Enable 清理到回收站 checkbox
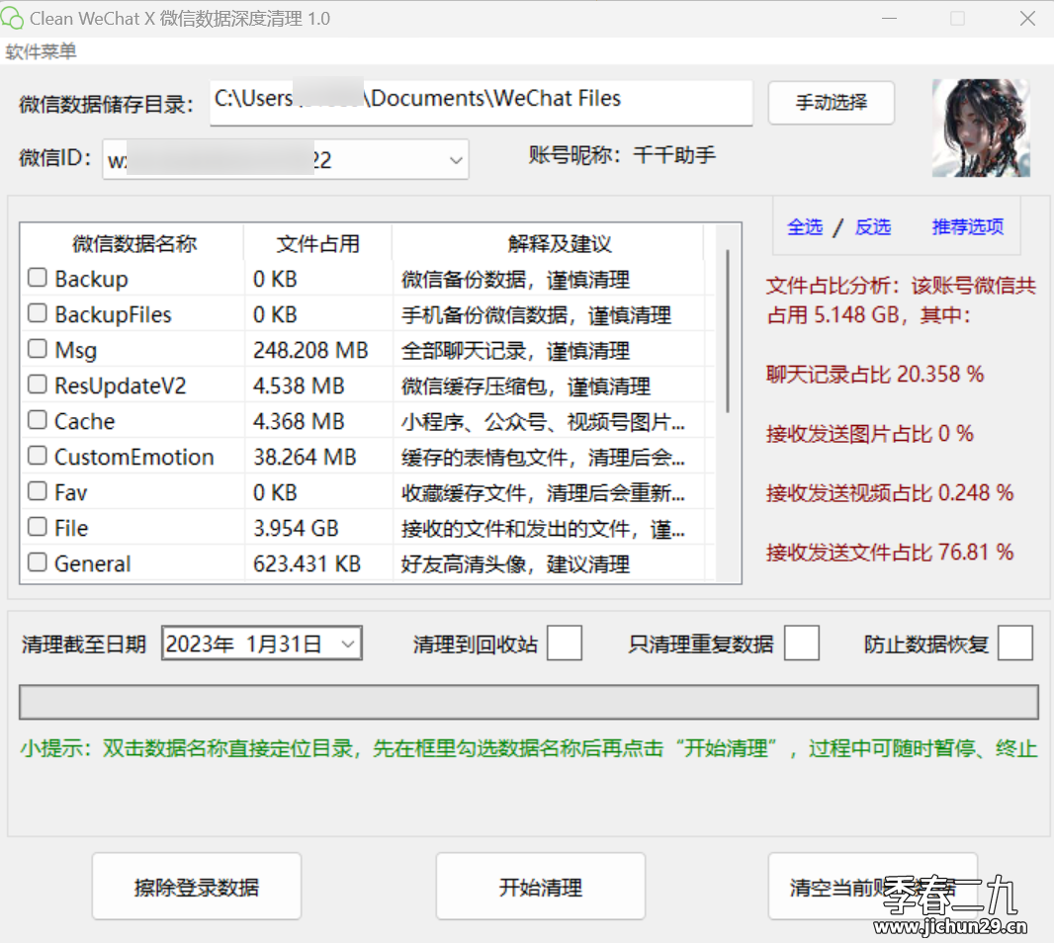The height and width of the screenshot is (943, 1054). 565,643
